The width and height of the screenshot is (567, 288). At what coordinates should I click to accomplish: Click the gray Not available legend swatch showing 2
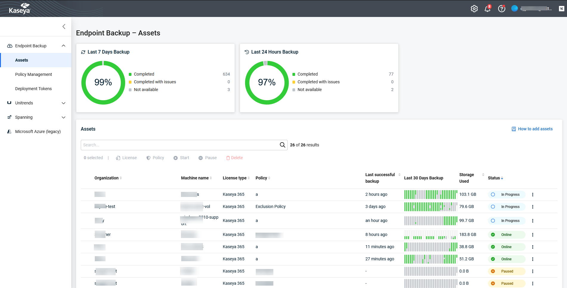pyautogui.click(x=294, y=90)
